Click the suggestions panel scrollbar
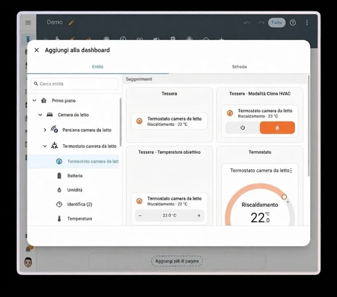The width and height of the screenshot is (337, 297). point(309,126)
